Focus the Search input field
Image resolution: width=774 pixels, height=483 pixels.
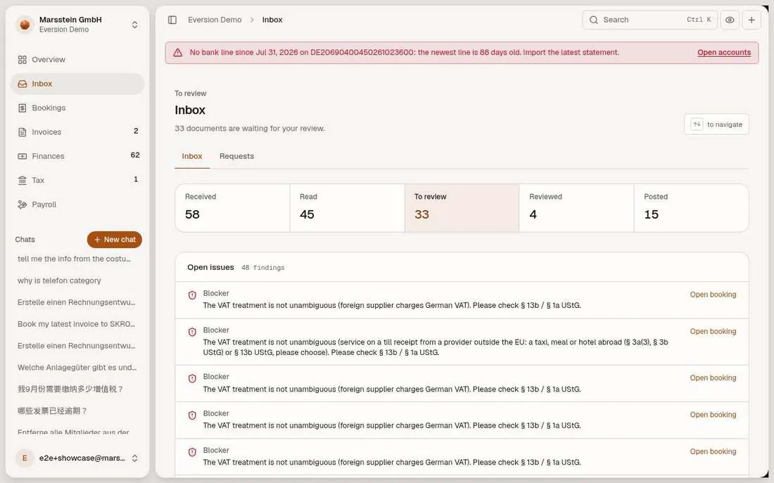click(649, 20)
